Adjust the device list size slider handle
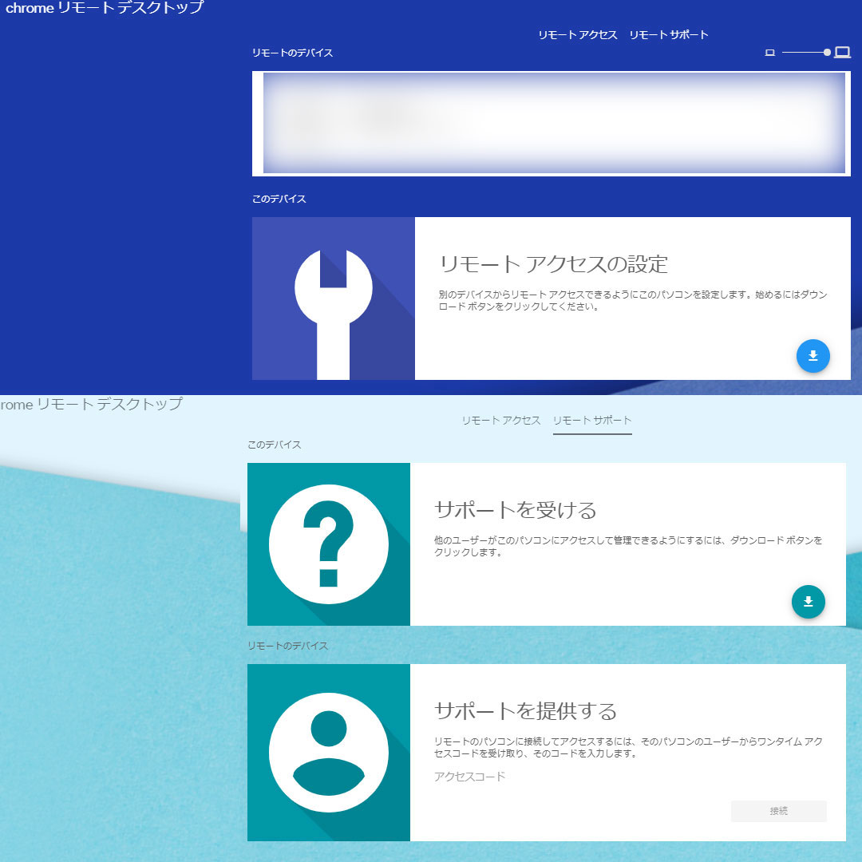The height and width of the screenshot is (862, 862). 827,52
